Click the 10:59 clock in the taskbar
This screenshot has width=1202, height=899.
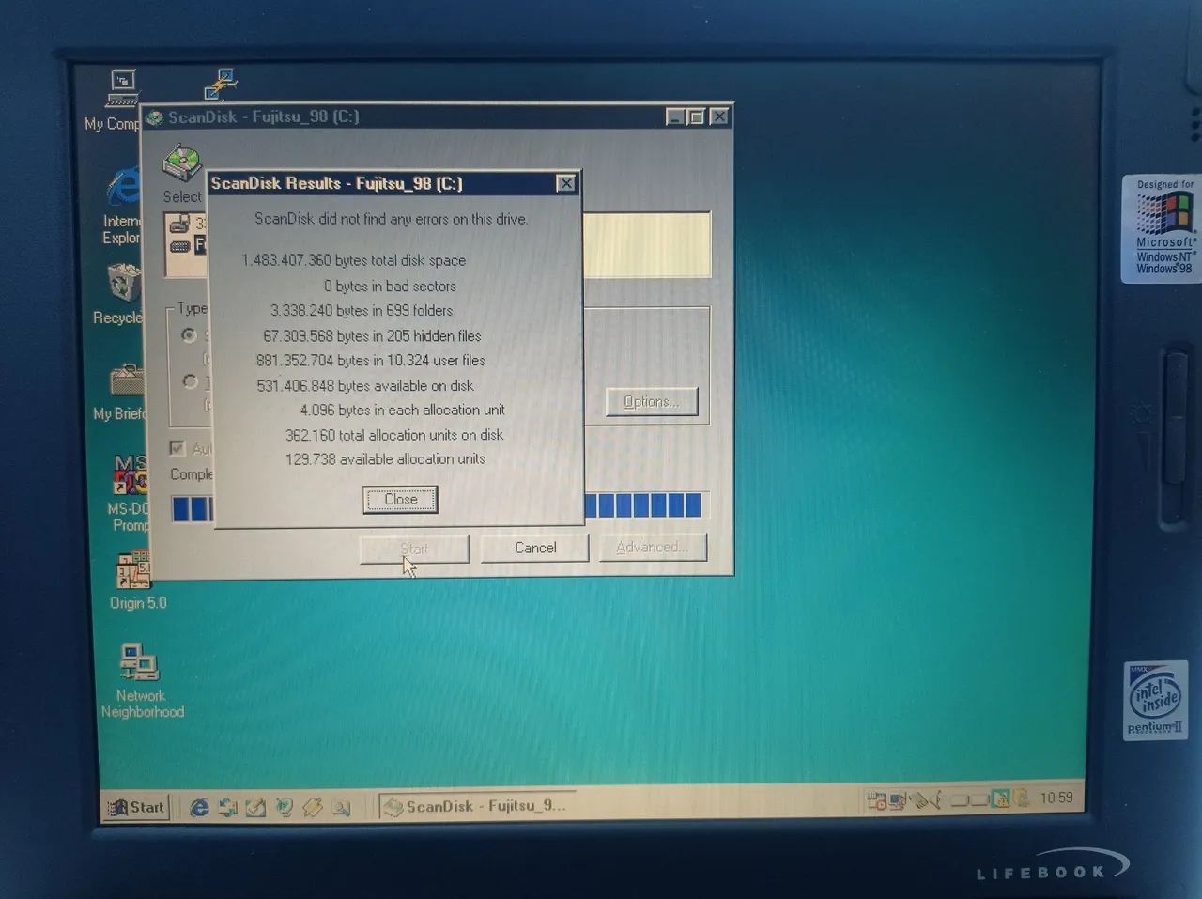click(1056, 798)
